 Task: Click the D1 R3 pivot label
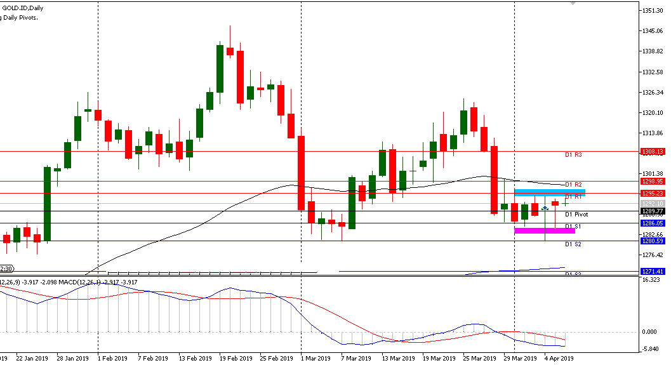click(573, 155)
